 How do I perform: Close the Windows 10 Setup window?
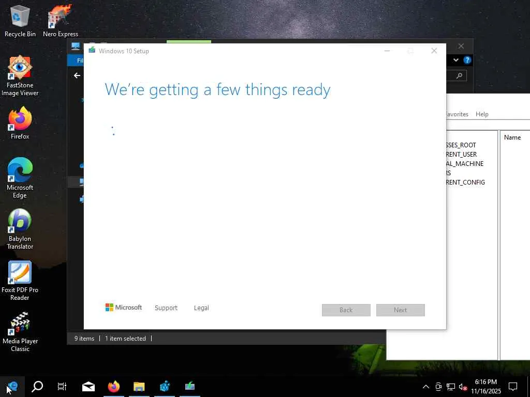coord(434,51)
